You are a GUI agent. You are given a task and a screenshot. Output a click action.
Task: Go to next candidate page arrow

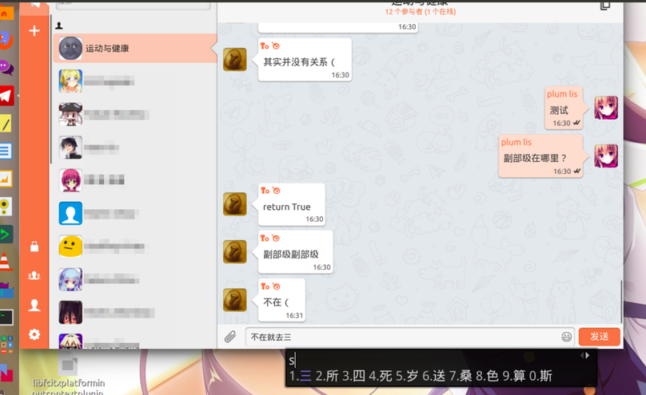[588, 355]
